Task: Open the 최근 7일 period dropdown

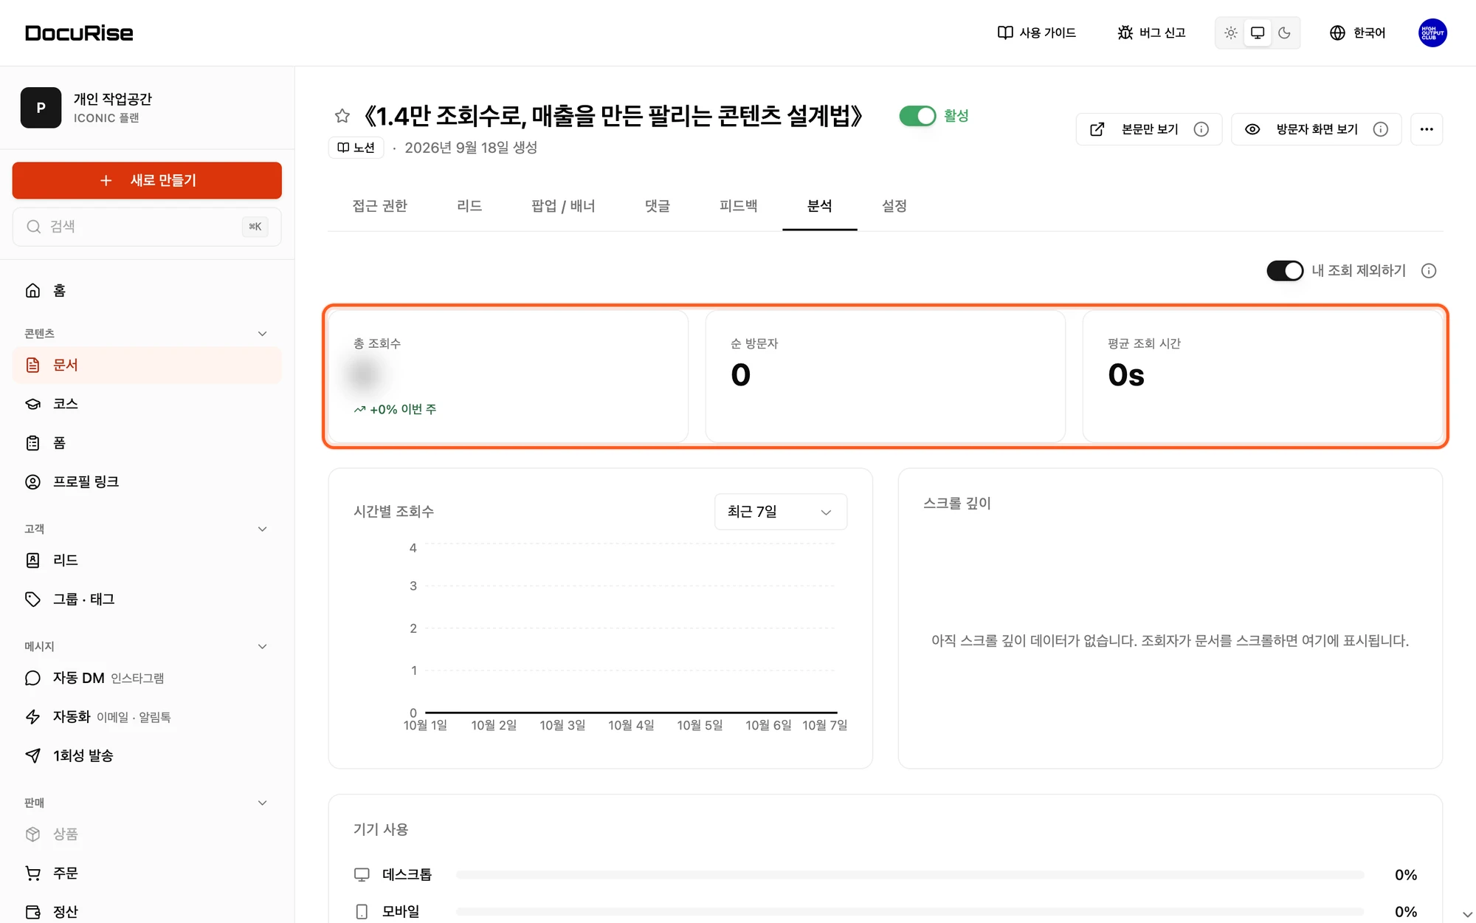Action: point(780,512)
